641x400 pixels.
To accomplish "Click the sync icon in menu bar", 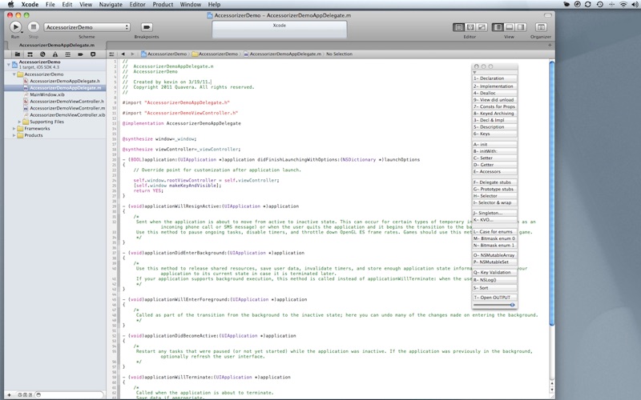I will click(x=588, y=4).
